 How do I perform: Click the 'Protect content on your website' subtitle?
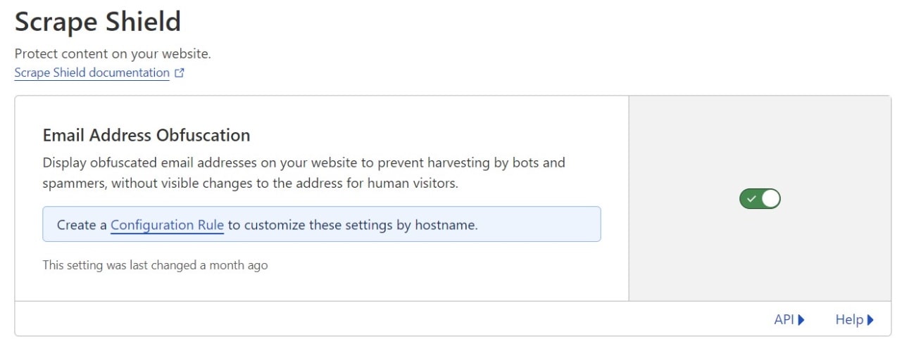[x=113, y=53]
